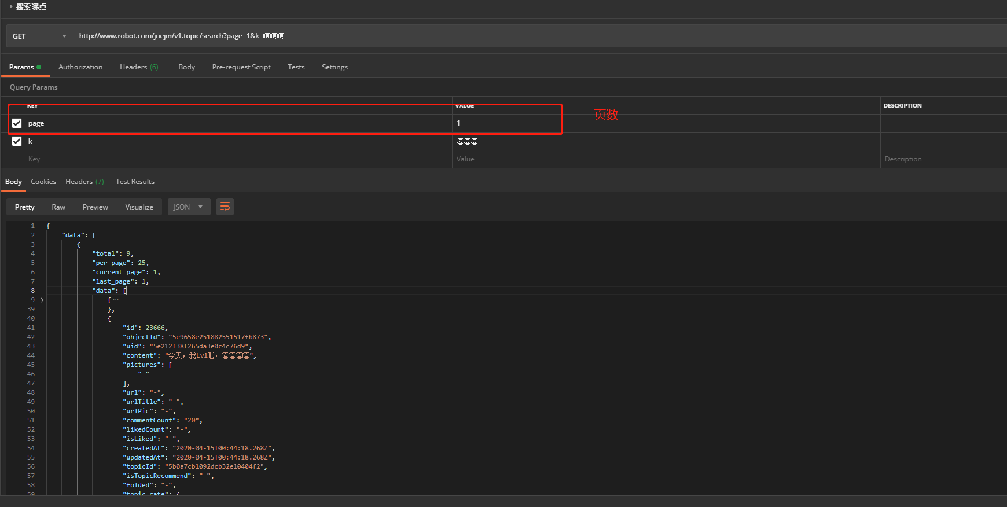
Task: Click the DESCRIPTION column header
Action: tap(902, 105)
